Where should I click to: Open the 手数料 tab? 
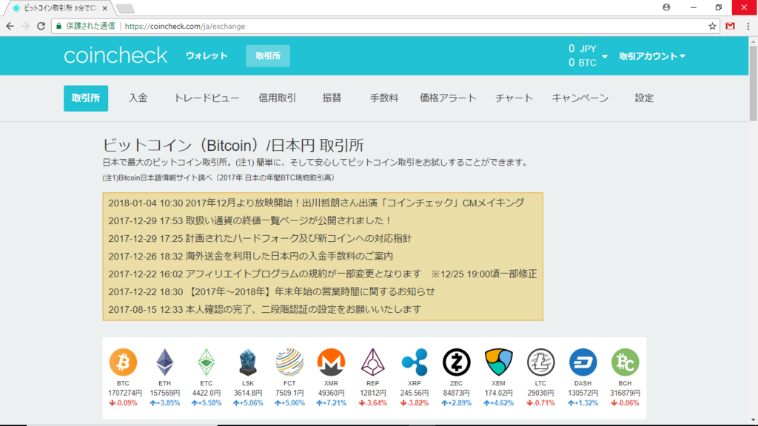tap(384, 98)
